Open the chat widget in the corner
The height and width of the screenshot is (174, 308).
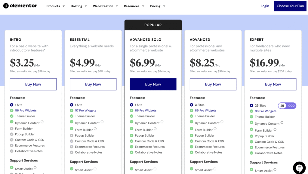click(x=299, y=168)
